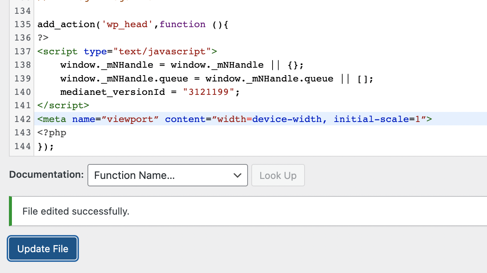
Task: Click line number 140 in the gutter
Action: [22, 92]
